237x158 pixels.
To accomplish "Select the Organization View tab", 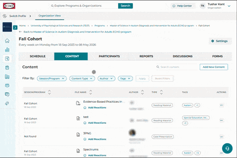I will point(50,16).
